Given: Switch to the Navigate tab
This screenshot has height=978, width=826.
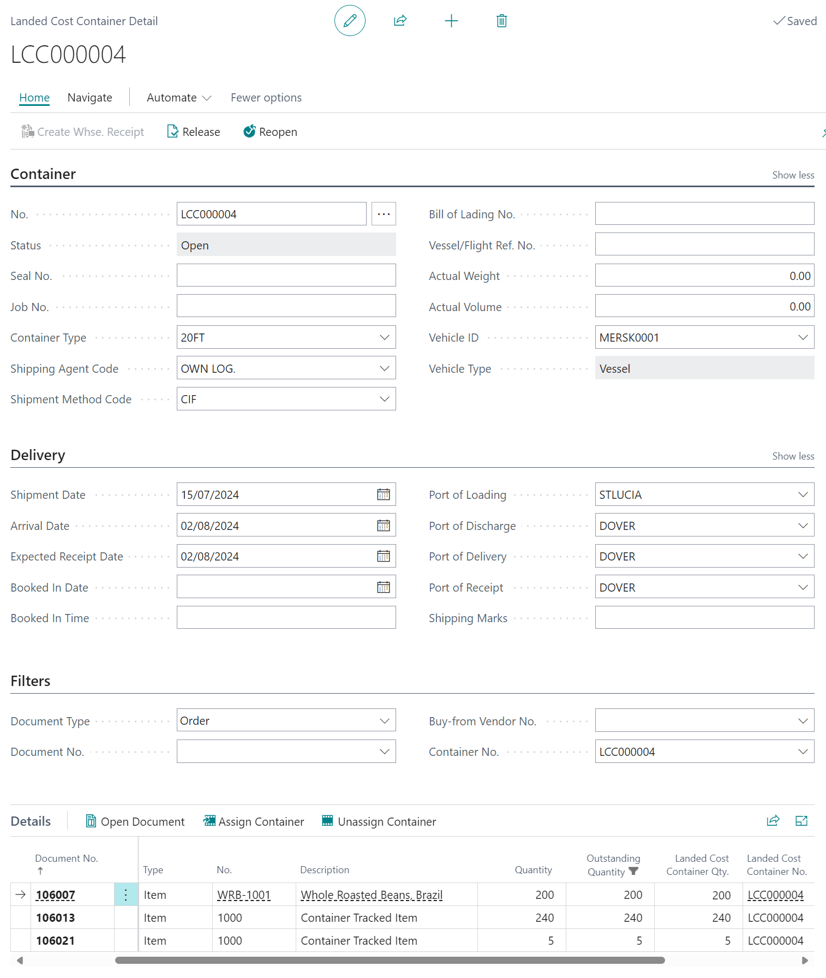Looking at the screenshot, I should coord(89,98).
